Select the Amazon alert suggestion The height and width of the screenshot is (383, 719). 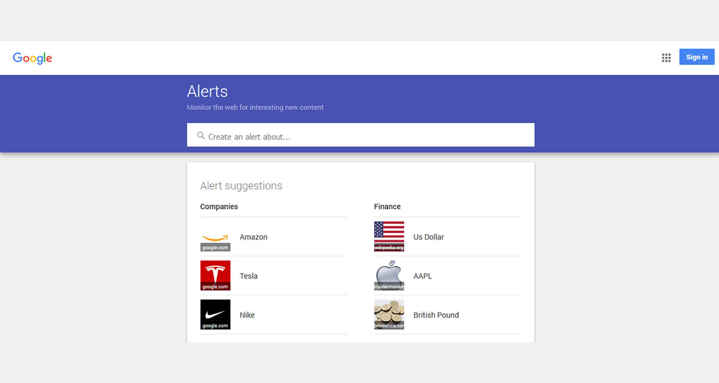point(274,237)
